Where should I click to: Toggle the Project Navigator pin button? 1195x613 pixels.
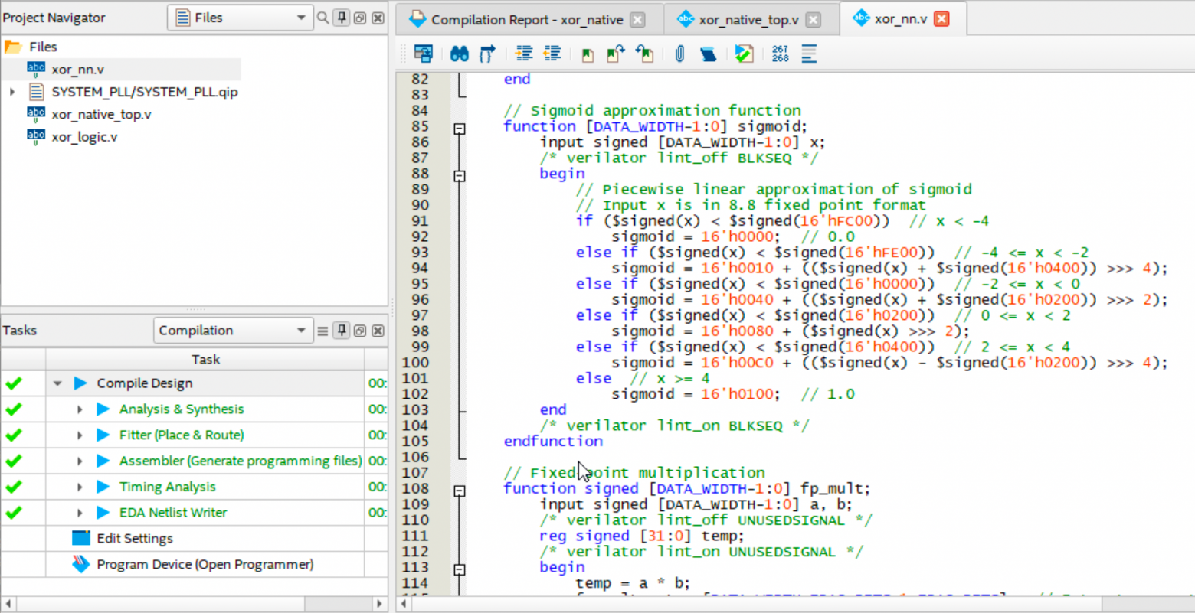342,18
